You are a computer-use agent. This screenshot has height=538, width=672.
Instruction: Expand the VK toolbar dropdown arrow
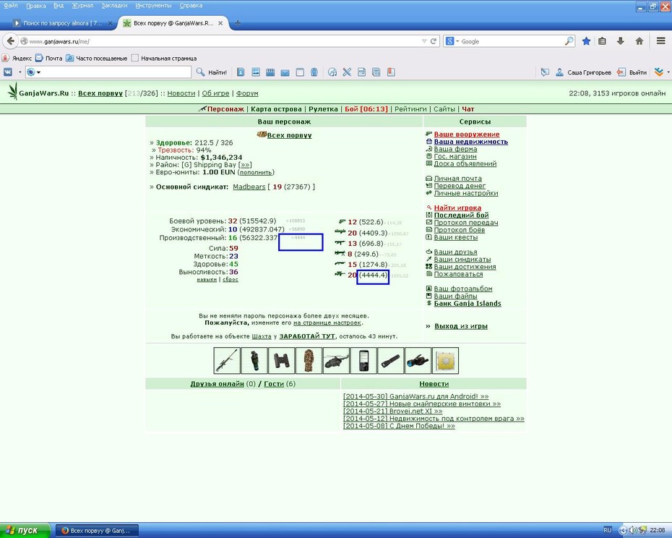(x=20, y=72)
